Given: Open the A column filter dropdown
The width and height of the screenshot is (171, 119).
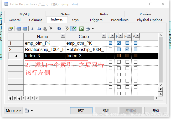Looking at the screenshot, I should [137, 35].
